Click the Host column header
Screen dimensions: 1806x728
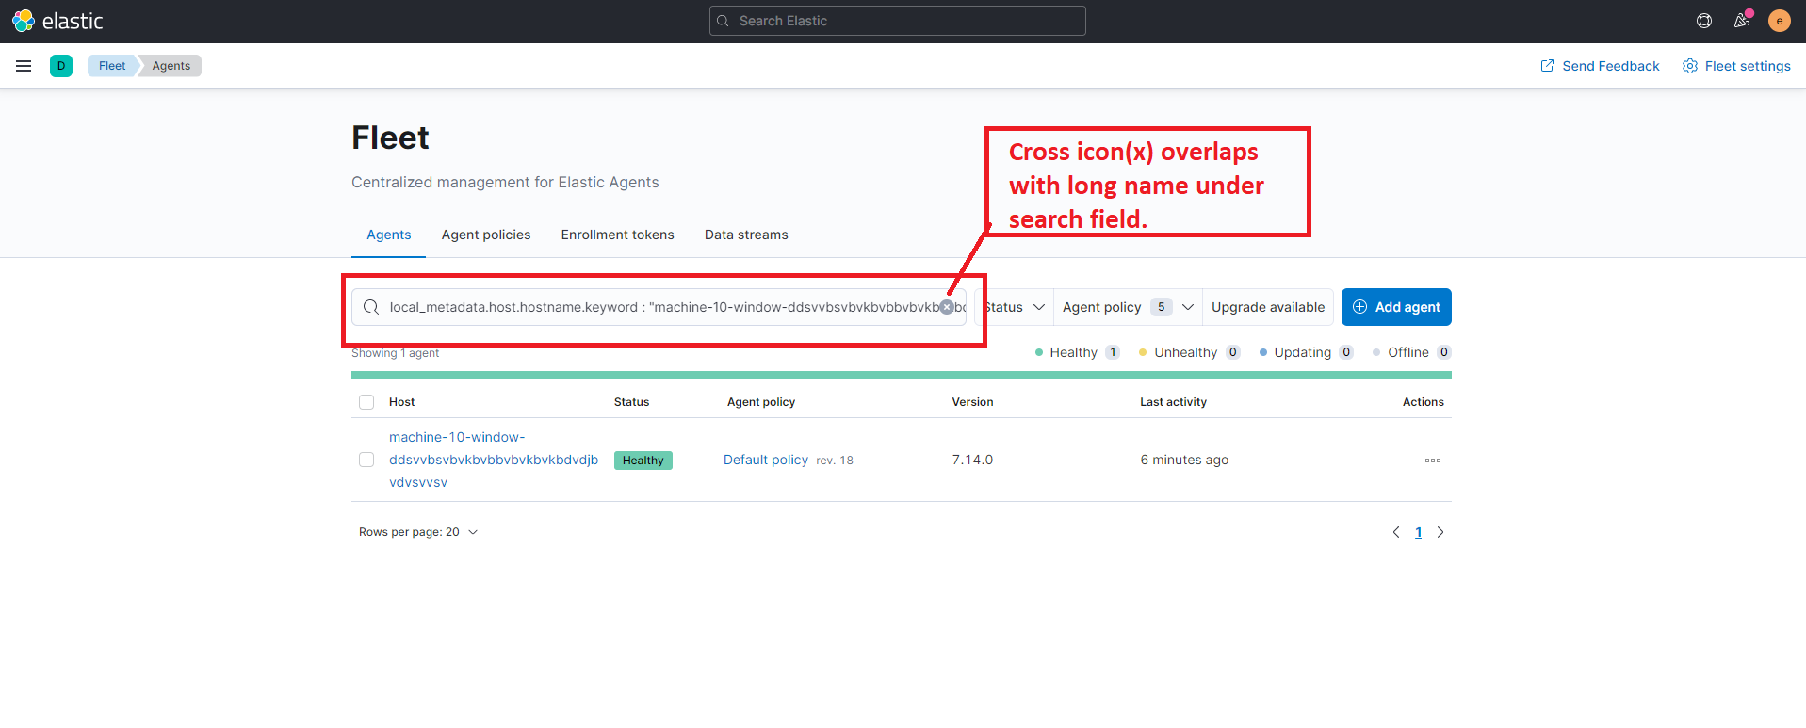(402, 402)
